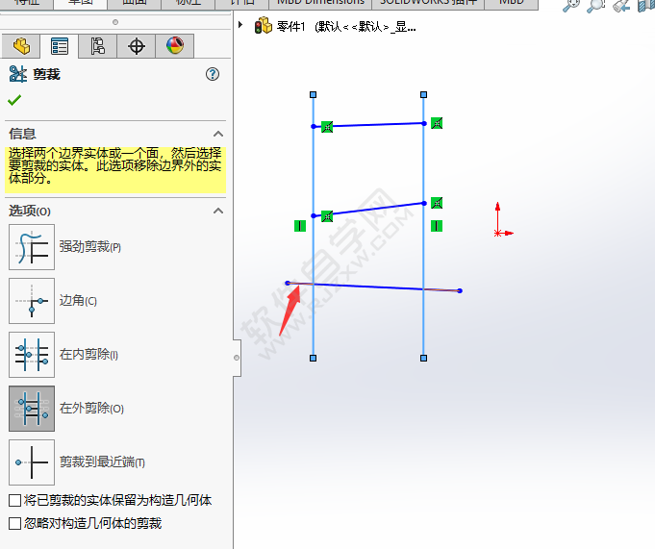Select the top endpoint of right vertical line
The width and height of the screenshot is (655, 549).
(x=423, y=95)
